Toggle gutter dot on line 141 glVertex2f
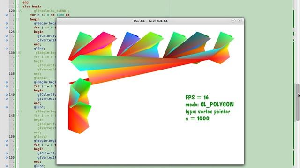 [7, 99]
